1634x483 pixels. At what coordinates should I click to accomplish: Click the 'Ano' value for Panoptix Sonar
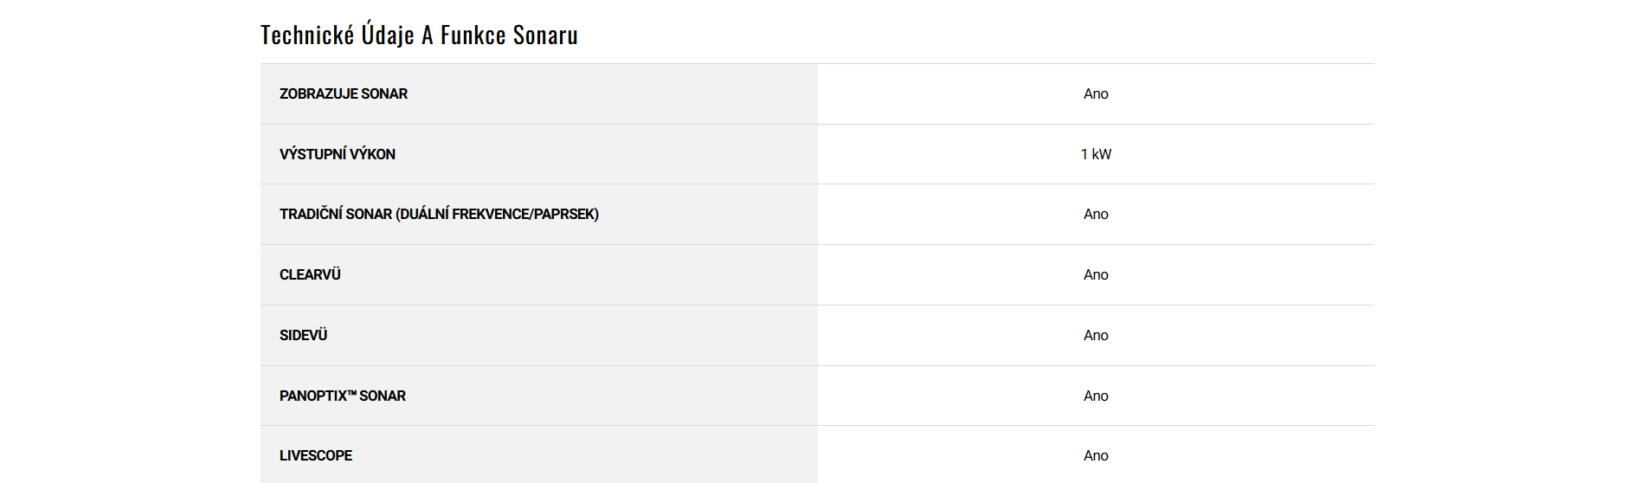click(x=1095, y=396)
